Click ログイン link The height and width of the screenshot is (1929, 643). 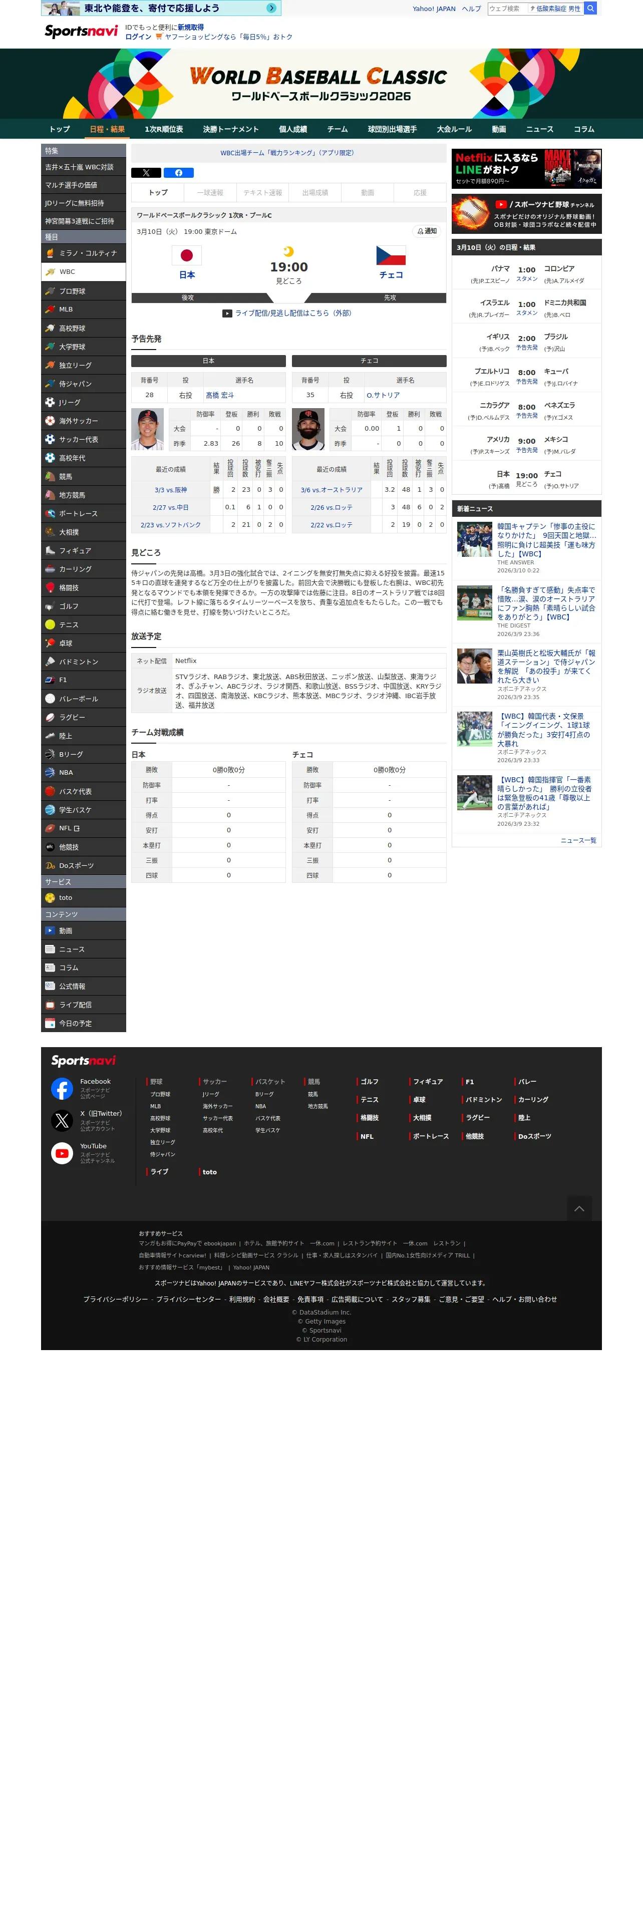coord(138,37)
